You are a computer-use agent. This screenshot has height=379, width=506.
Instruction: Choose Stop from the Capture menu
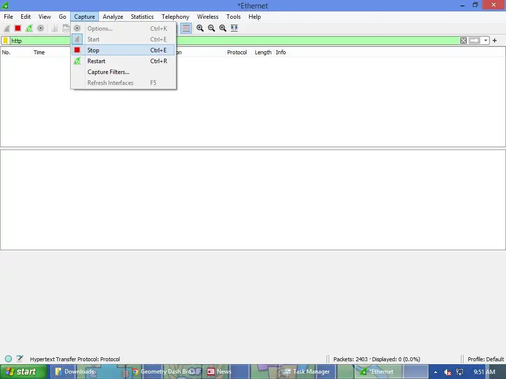point(123,50)
